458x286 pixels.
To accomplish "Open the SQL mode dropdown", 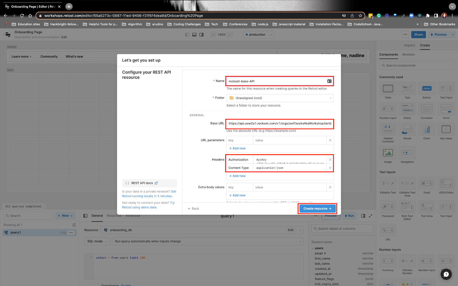I will click(x=97, y=241).
